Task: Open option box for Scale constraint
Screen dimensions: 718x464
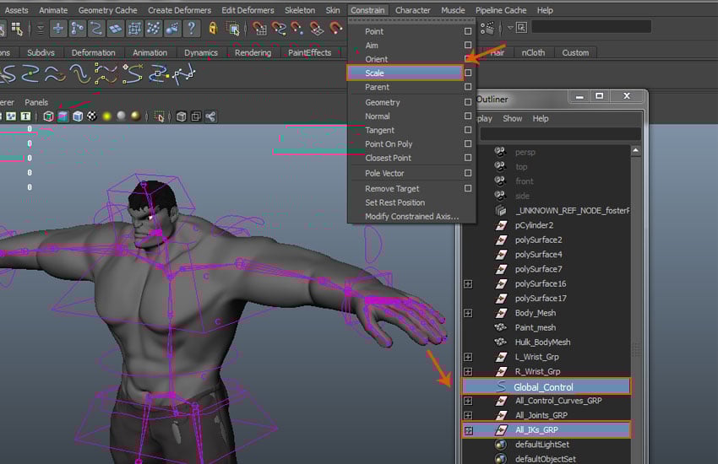Action: tap(468, 73)
